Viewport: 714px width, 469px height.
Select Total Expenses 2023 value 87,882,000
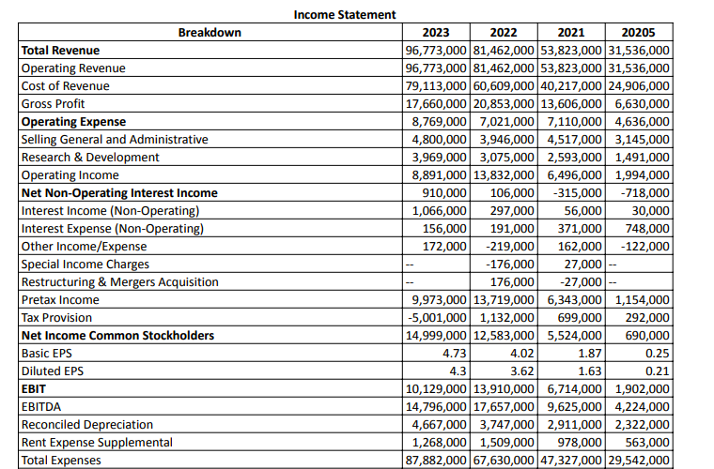(x=436, y=461)
